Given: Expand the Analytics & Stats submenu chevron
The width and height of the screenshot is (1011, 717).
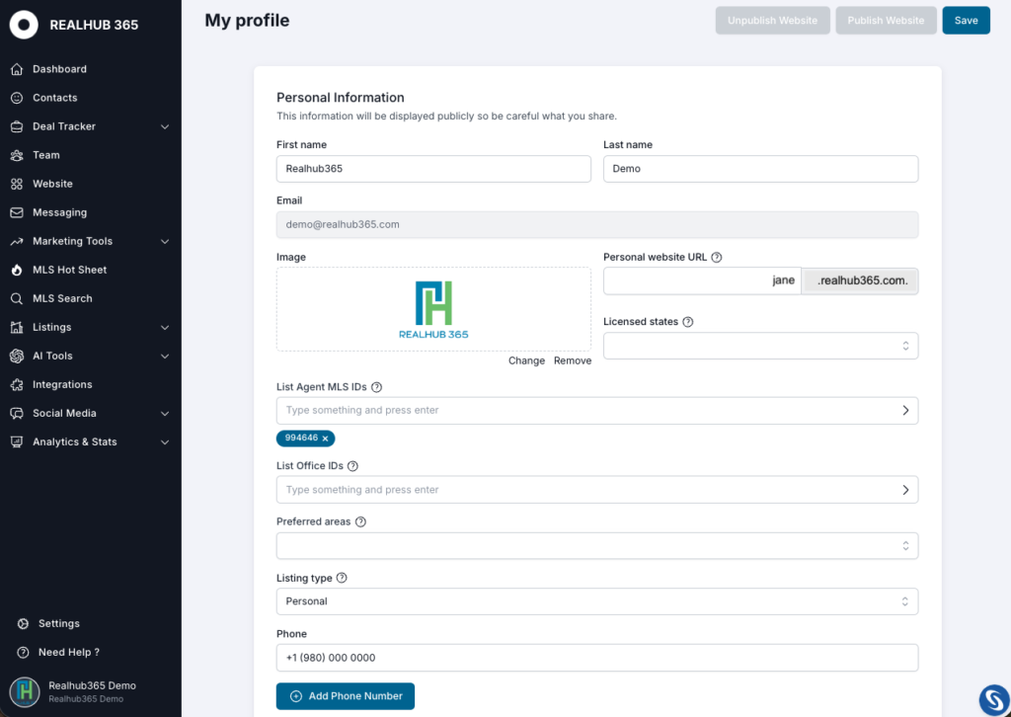Looking at the screenshot, I should pyautogui.click(x=165, y=442).
